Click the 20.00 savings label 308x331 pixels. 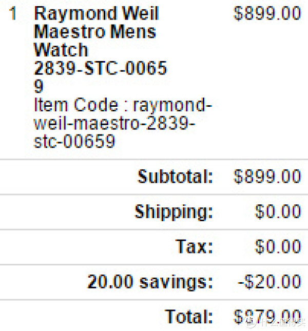pyautogui.click(x=150, y=282)
